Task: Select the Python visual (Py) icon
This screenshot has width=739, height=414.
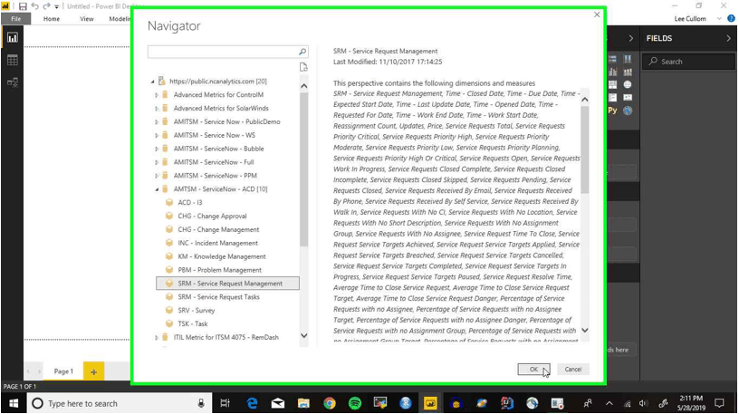Action: [612, 111]
